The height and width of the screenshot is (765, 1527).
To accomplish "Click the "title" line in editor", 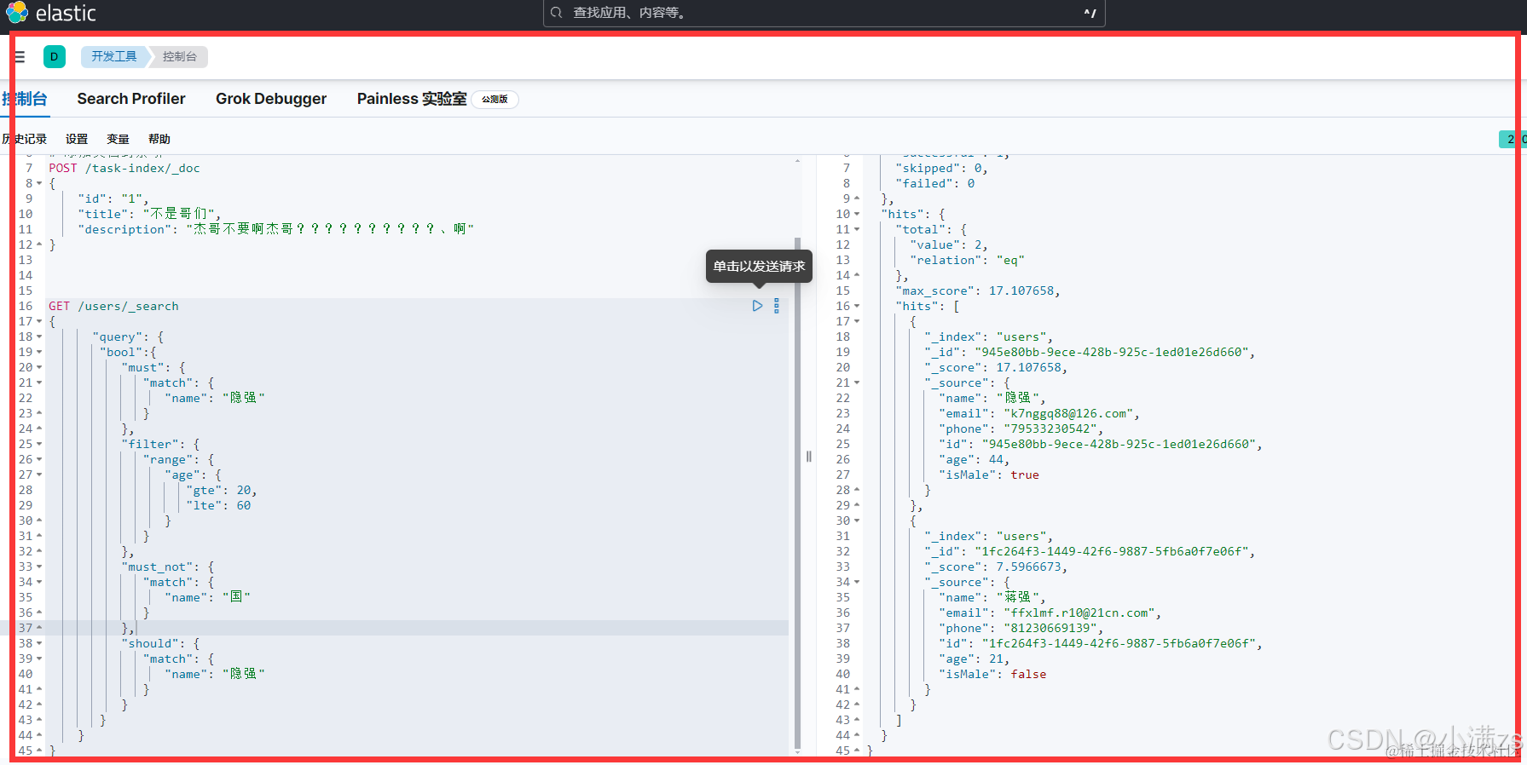I will coord(149,214).
